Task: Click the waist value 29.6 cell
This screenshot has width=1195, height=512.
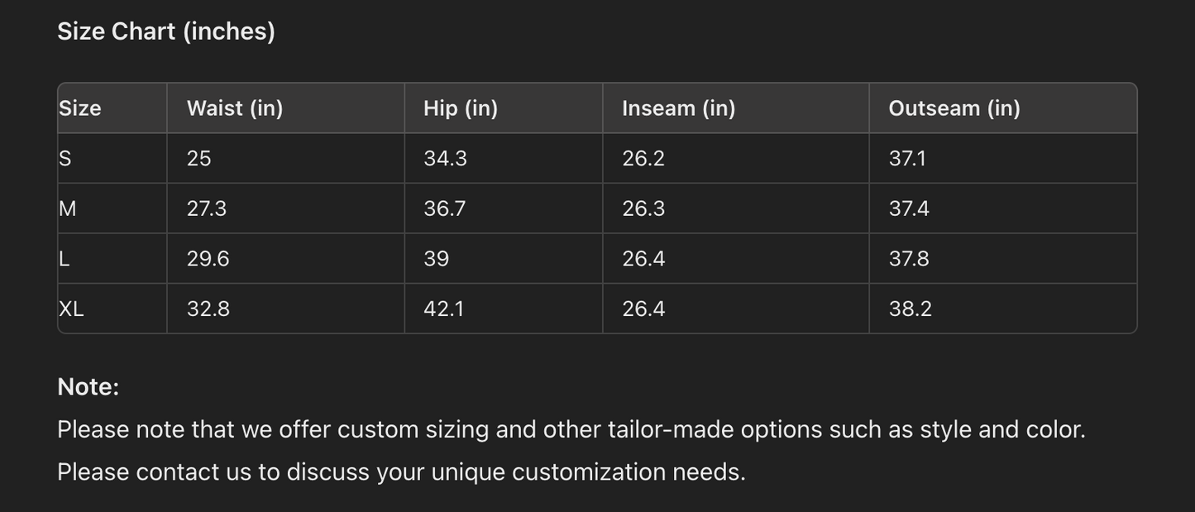Action: click(x=208, y=259)
